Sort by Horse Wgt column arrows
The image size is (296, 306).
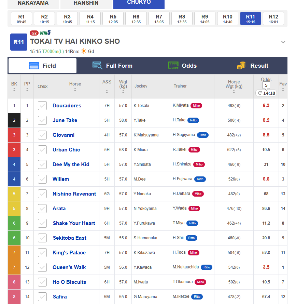234,92
